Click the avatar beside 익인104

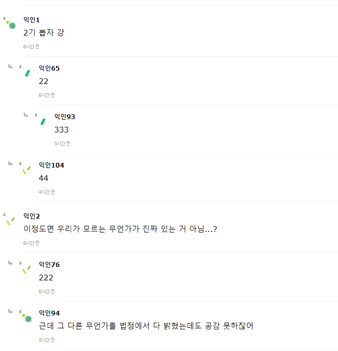click(x=26, y=171)
